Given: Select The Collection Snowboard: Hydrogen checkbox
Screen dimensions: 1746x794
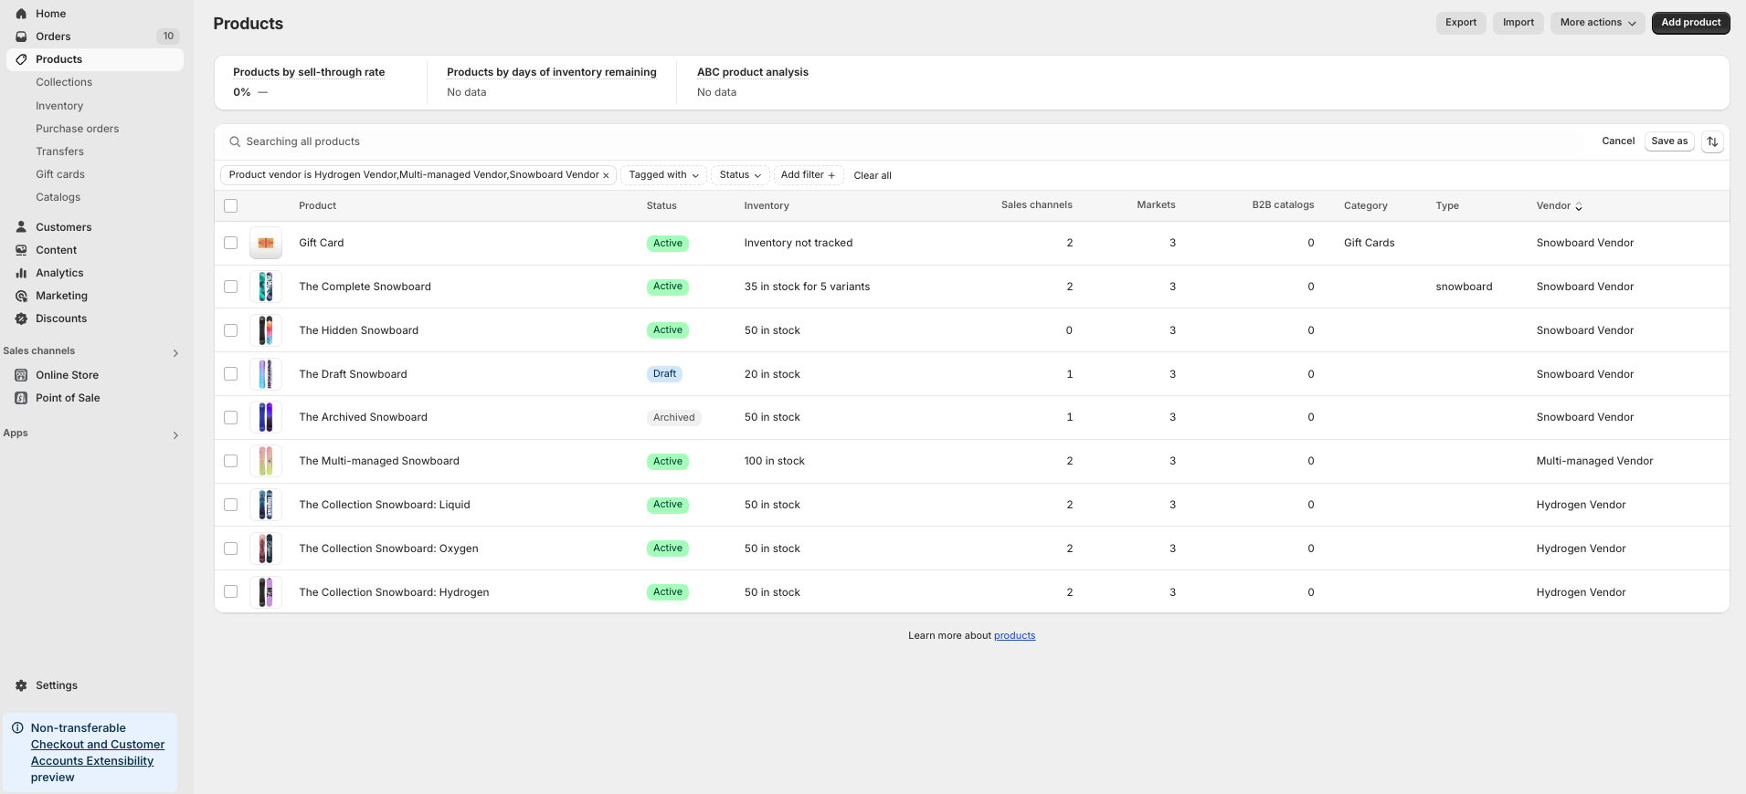Looking at the screenshot, I should click(230, 592).
